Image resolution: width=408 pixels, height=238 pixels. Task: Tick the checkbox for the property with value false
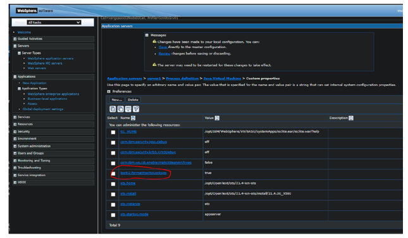click(113, 163)
